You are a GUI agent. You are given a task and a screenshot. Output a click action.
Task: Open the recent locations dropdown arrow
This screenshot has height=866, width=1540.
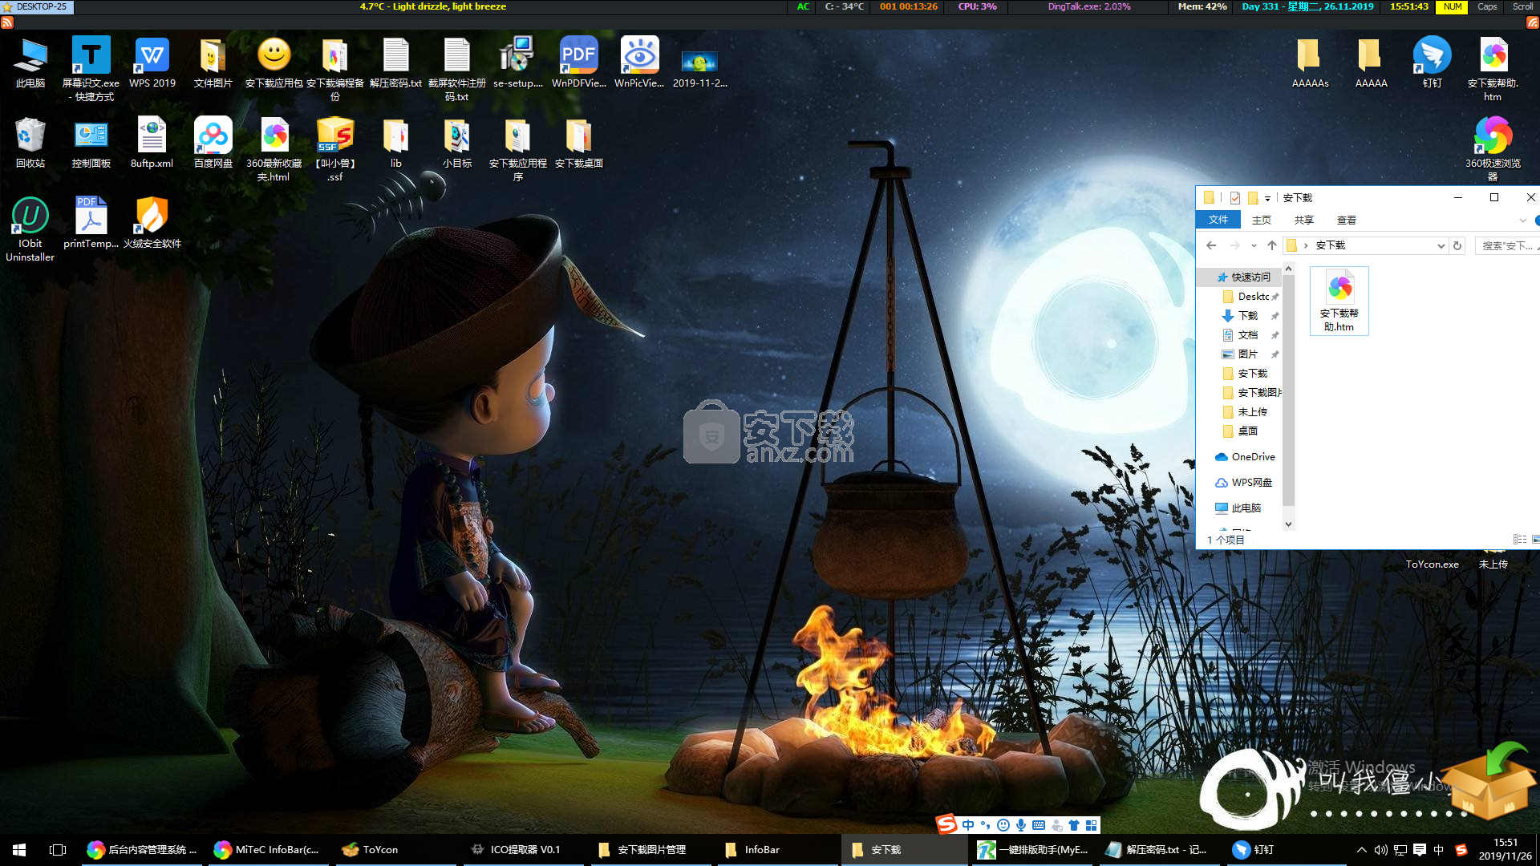pos(1254,245)
